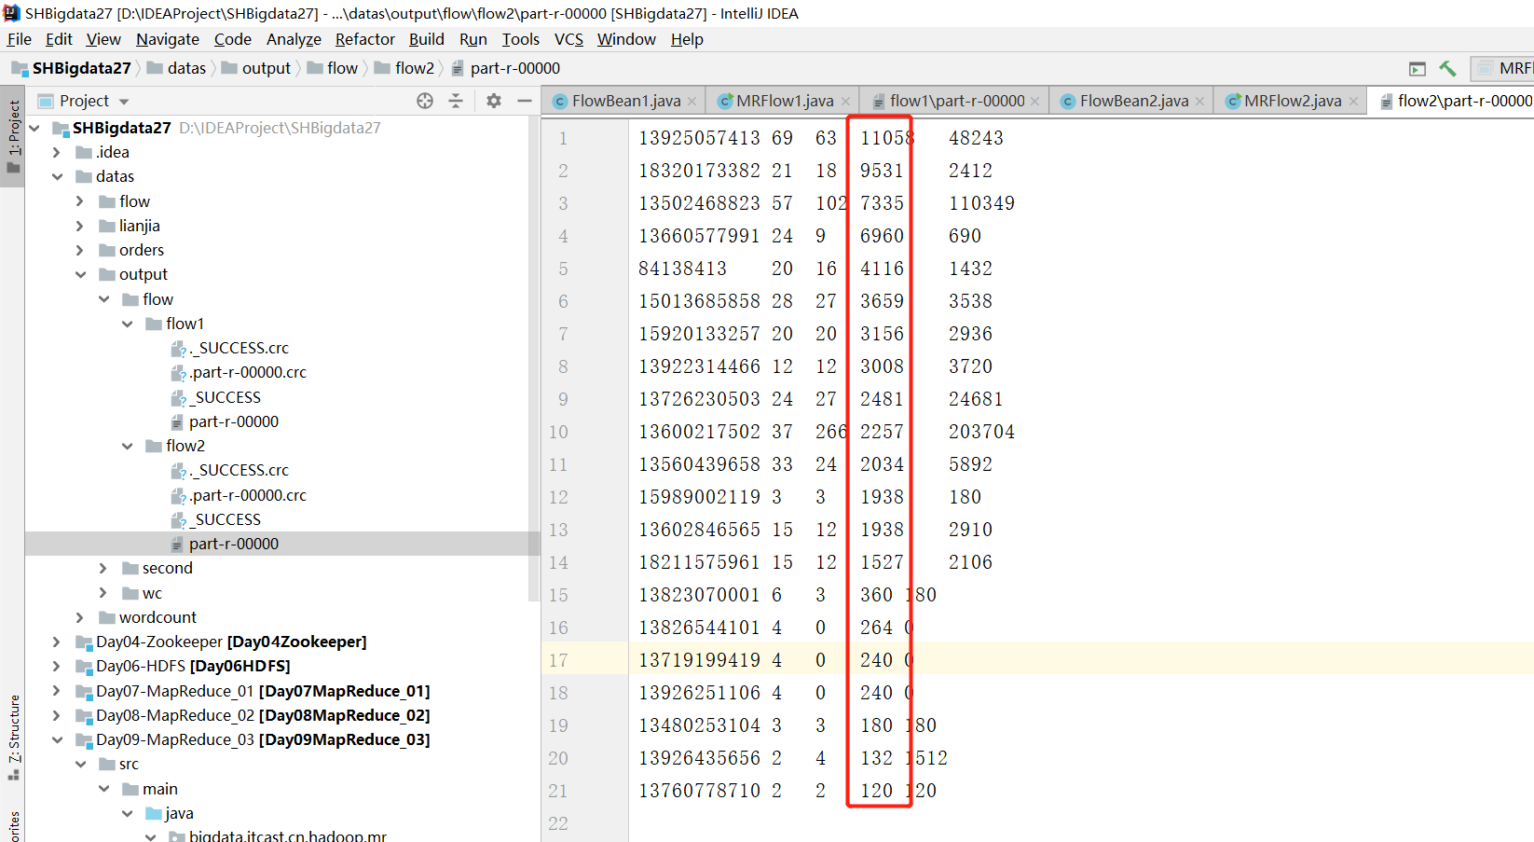Open Project panel settings gear

(x=494, y=101)
